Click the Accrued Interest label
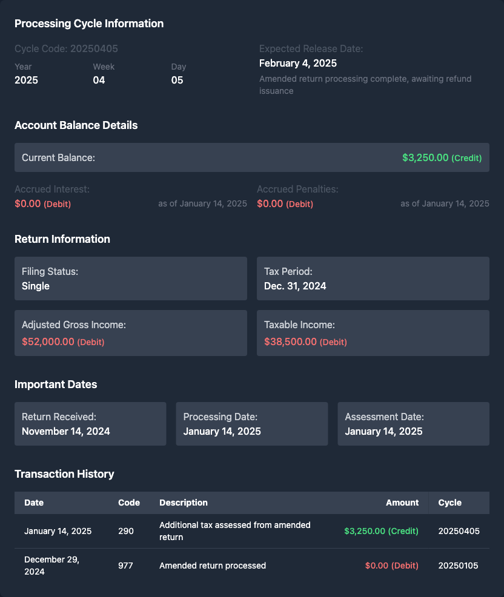Image resolution: width=504 pixels, height=597 pixels. coord(52,190)
